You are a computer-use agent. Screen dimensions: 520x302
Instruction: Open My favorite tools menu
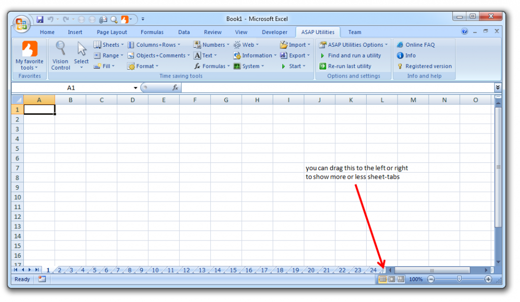(29, 55)
